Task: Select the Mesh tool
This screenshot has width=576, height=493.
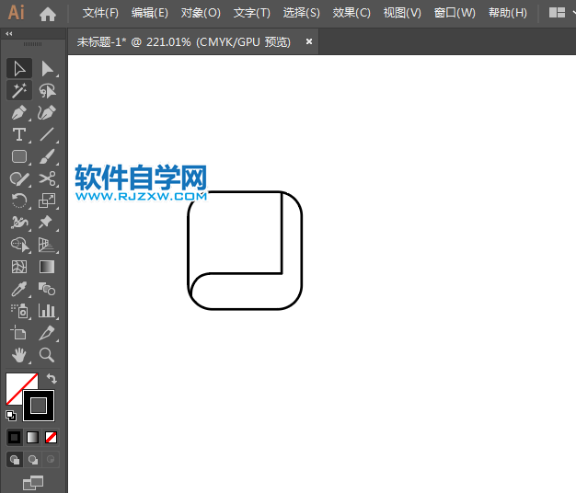Action: (x=19, y=267)
